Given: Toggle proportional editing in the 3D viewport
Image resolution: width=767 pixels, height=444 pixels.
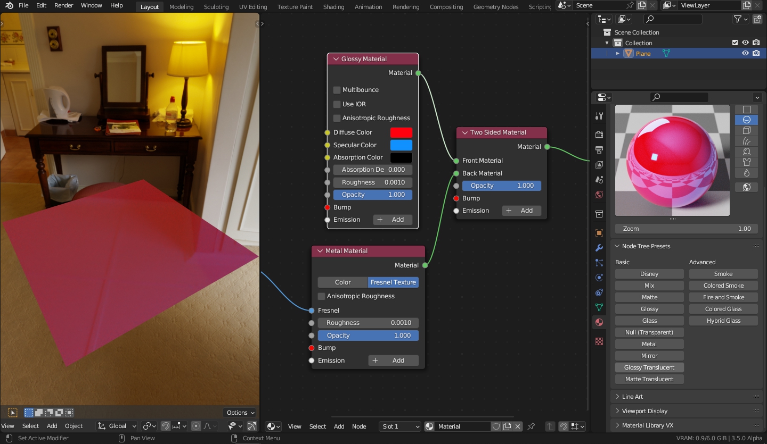Looking at the screenshot, I should (196, 426).
